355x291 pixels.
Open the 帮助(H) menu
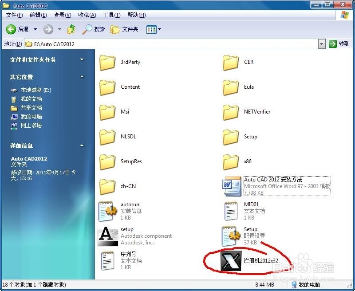click(x=137, y=15)
